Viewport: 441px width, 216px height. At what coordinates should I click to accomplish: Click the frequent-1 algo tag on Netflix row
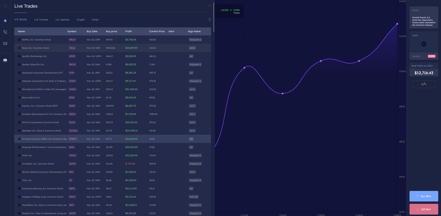(x=195, y=40)
